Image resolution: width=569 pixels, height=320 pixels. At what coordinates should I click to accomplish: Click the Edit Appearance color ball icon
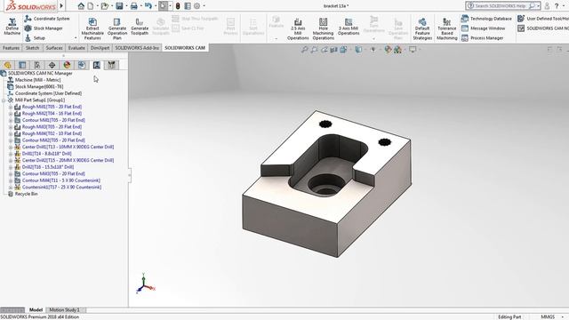pos(388,50)
